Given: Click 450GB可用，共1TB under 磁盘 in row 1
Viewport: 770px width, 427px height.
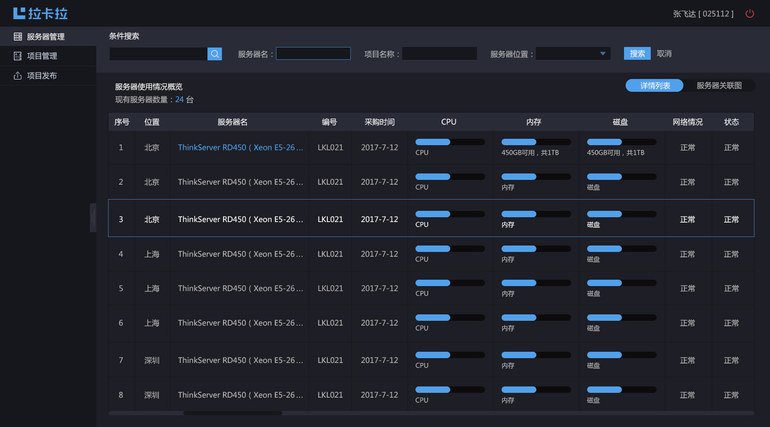Looking at the screenshot, I should [x=615, y=153].
